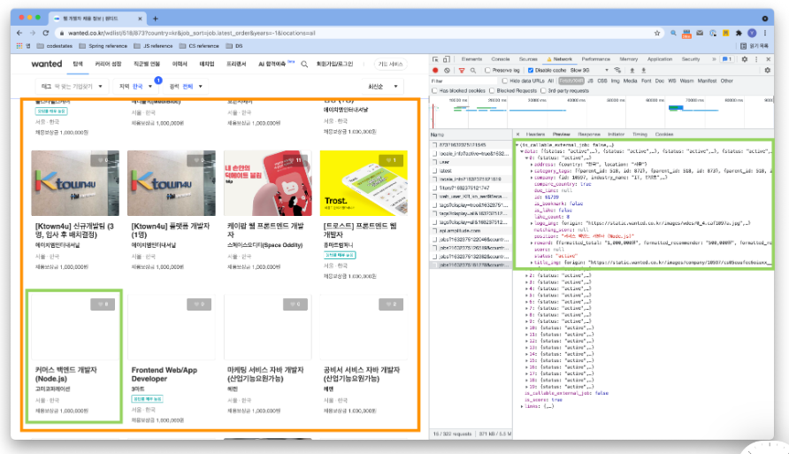Viewport: 789px width, 454px height.
Task: Bookmark this page with the star icon
Action: click(656, 33)
